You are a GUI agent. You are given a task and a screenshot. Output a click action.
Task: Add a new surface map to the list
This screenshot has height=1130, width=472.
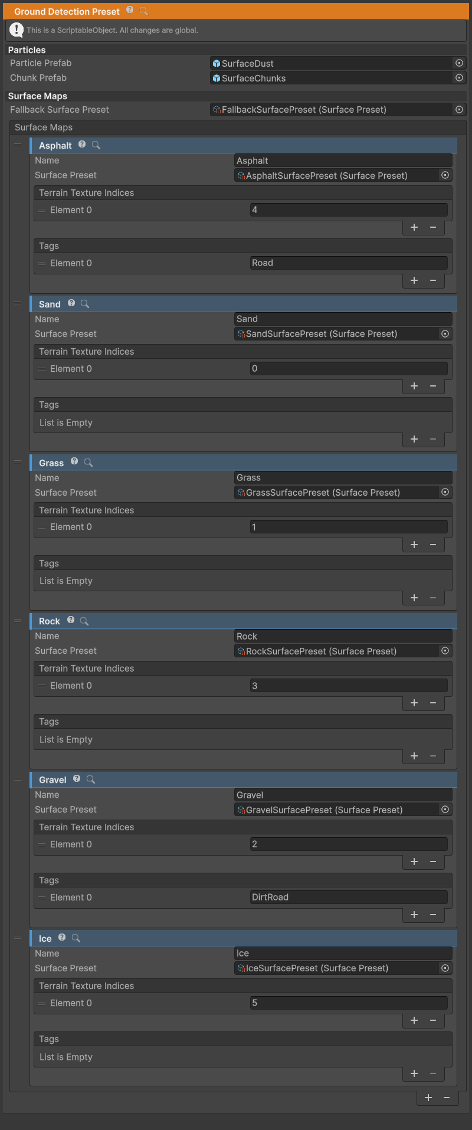coord(428,1098)
